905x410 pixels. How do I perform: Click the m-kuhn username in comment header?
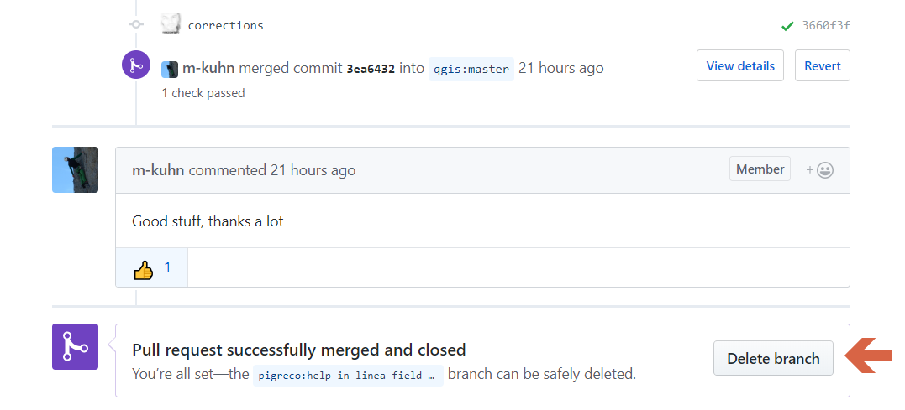(x=159, y=170)
